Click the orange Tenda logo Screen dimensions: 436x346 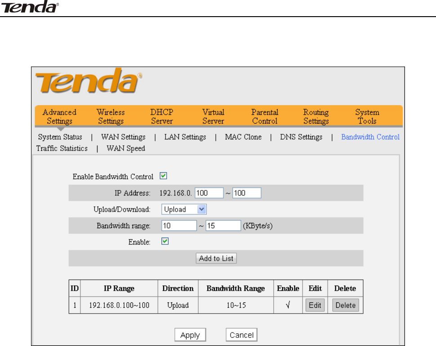(x=89, y=80)
